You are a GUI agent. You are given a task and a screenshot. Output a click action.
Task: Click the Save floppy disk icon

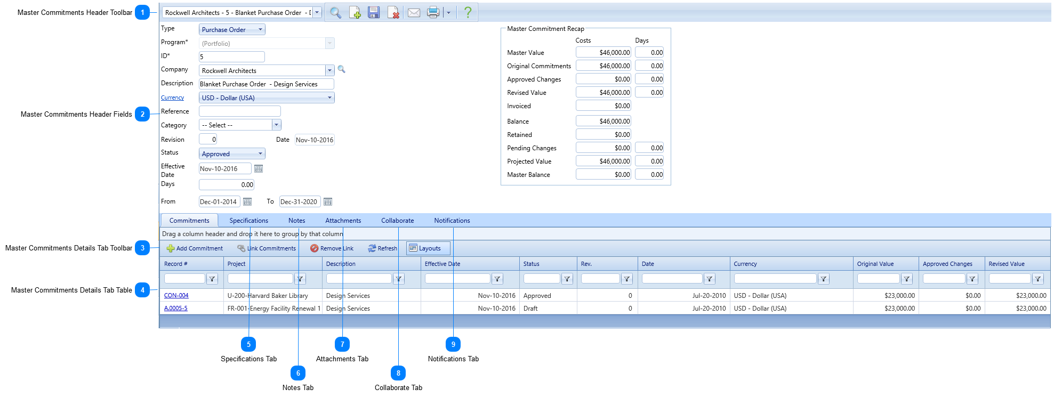click(374, 13)
